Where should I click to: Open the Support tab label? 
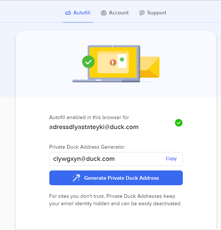coord(157,13)
